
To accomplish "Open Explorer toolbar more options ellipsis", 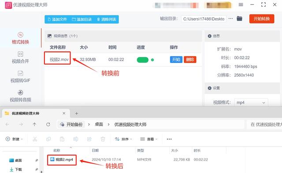I will click(169, 139).
